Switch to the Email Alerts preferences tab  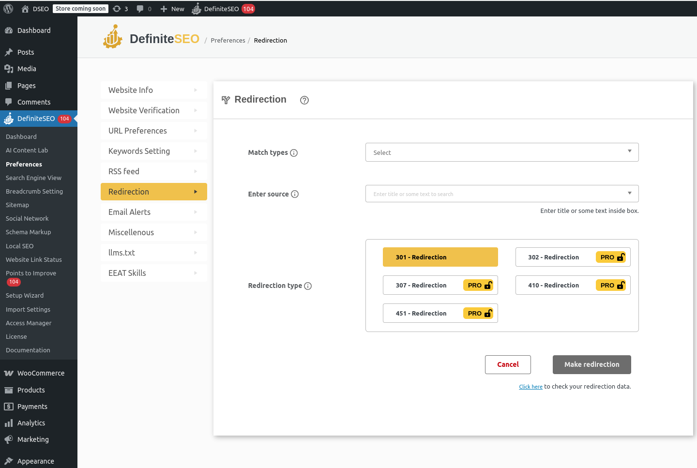[153, 212]
